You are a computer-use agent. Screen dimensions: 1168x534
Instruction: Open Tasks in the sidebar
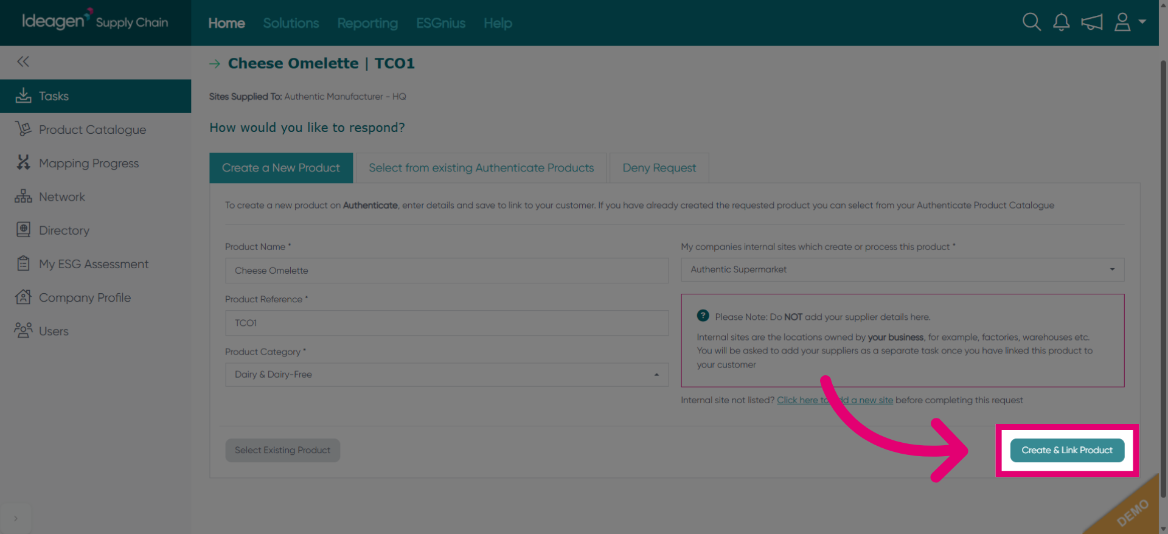(96, 96)
